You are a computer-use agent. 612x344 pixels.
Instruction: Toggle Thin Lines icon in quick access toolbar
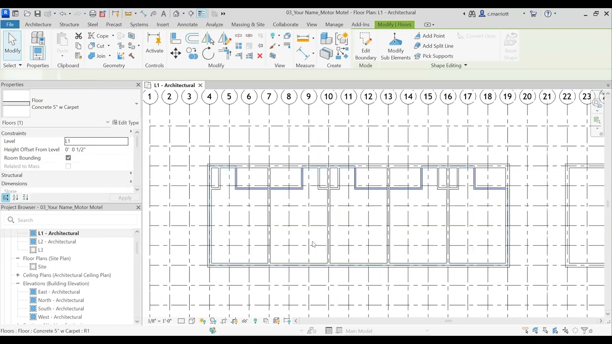click(201, 13)
